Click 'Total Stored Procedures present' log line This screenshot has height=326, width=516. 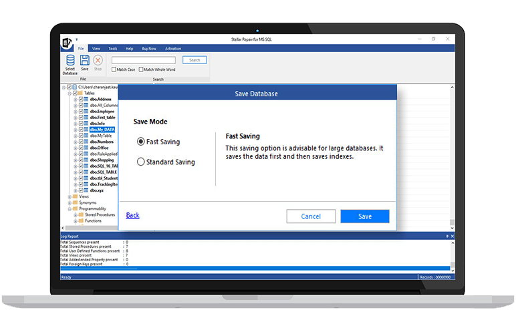(x=94, y=247)
